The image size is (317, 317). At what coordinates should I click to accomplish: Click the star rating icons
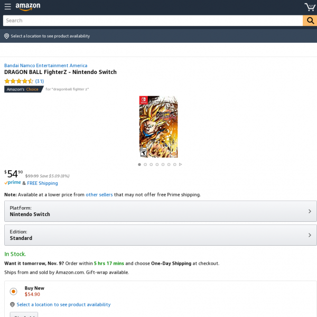point(18,81)
